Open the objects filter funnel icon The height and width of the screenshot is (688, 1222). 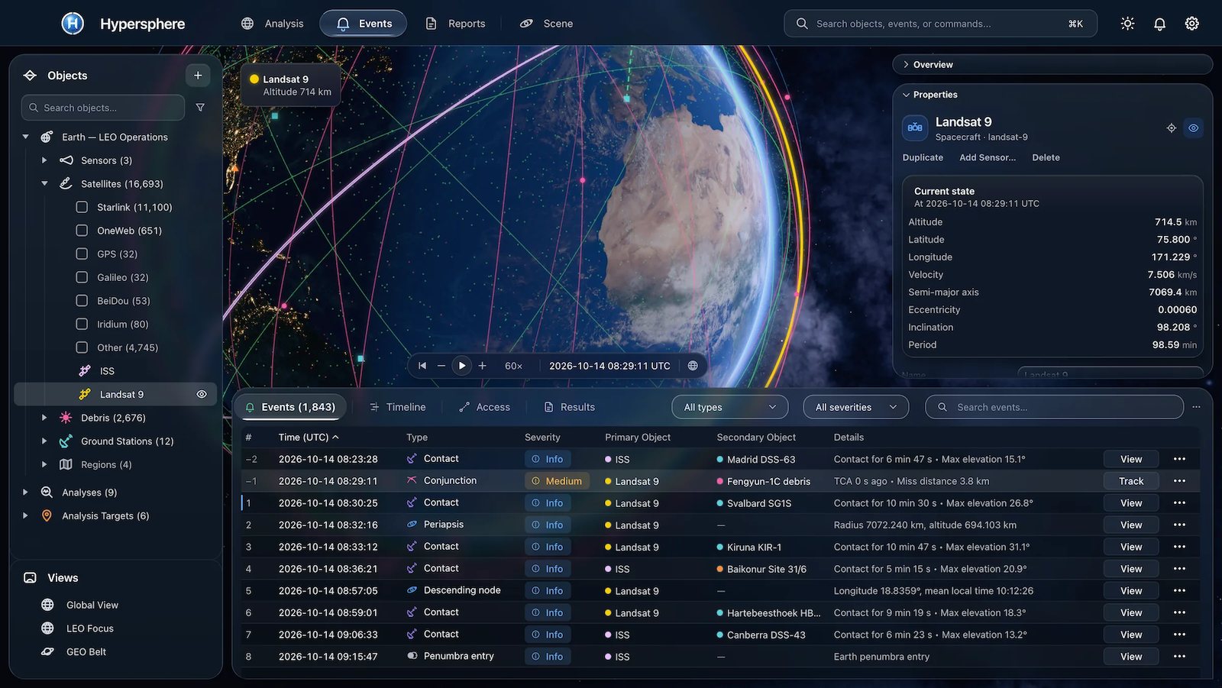point(200,108)
